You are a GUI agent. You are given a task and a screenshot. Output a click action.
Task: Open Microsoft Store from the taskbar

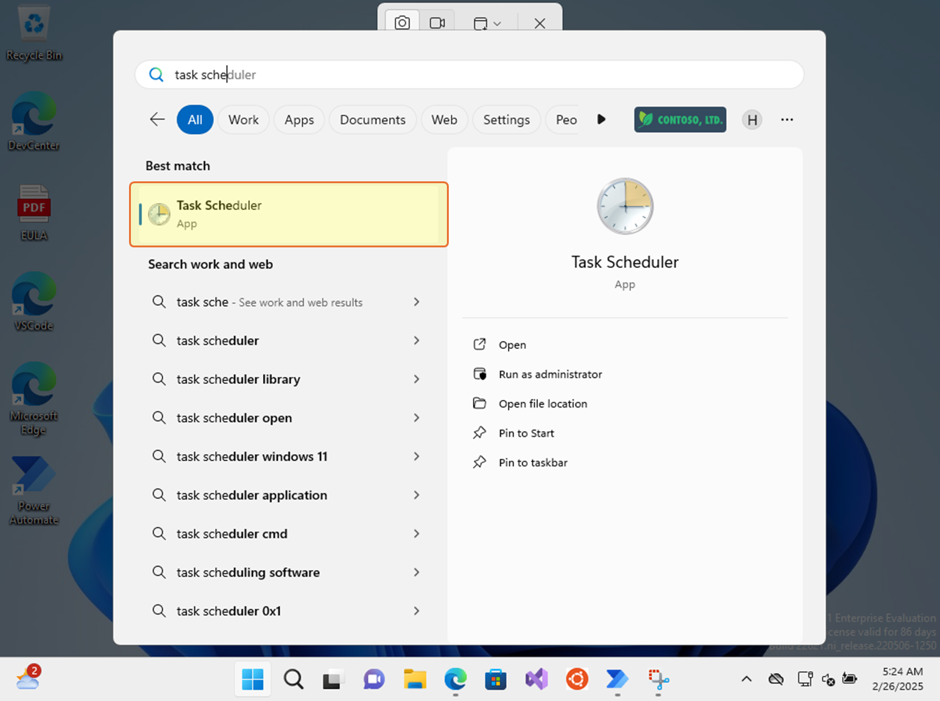coord(496,679)
